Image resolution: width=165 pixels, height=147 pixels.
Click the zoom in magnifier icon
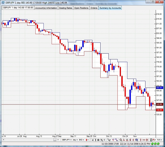pyautogui.click(x=121, y=140)
